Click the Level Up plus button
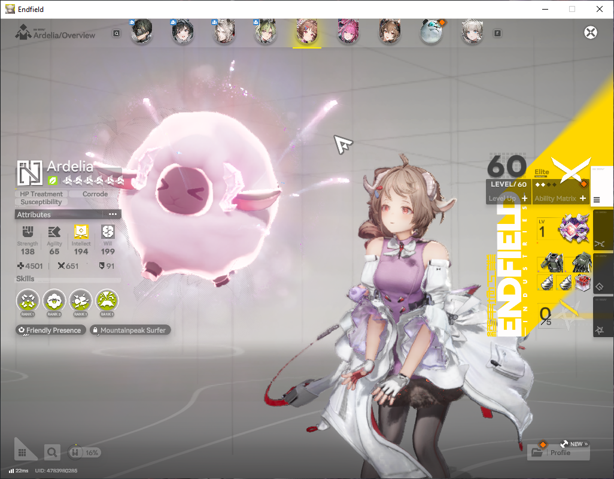Viewport: 614px width, 479px height. pos(525,199)
